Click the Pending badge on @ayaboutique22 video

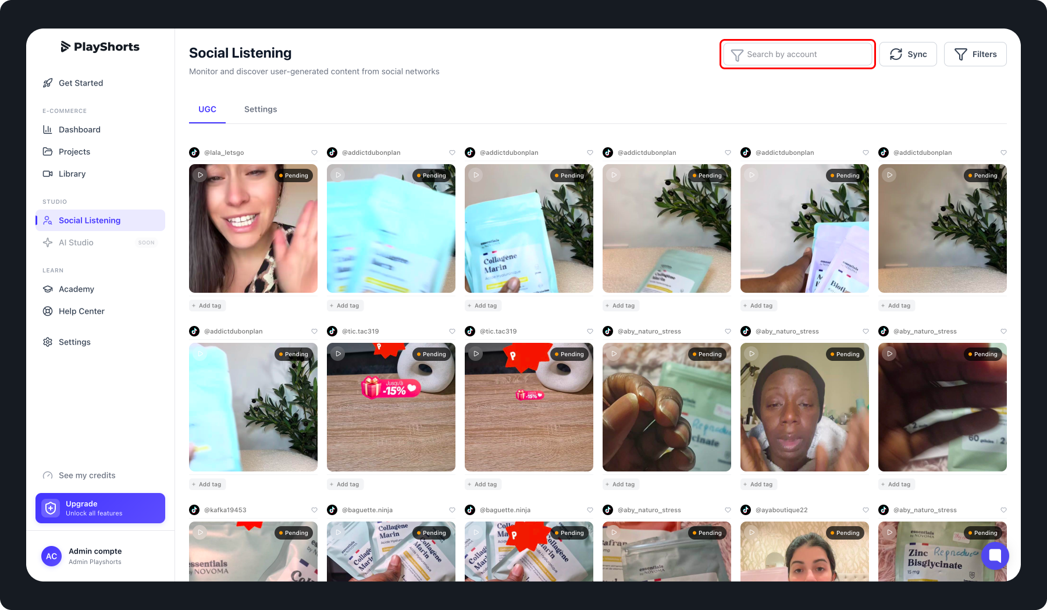(845, 533)
